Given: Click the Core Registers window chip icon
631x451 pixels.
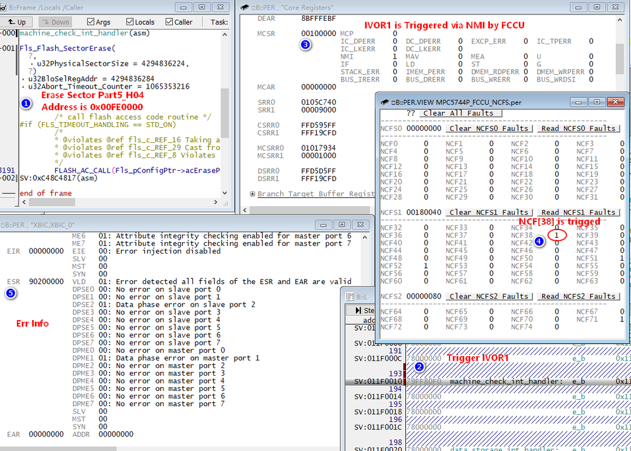Looking at the screenshot, I should (x=244, y=7).
